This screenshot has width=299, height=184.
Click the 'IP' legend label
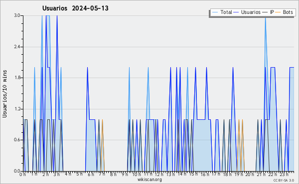click(x=272, y=12)
